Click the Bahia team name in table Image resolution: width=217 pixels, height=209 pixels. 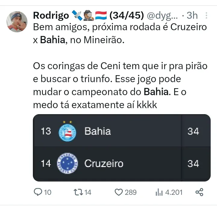point(98,131)
